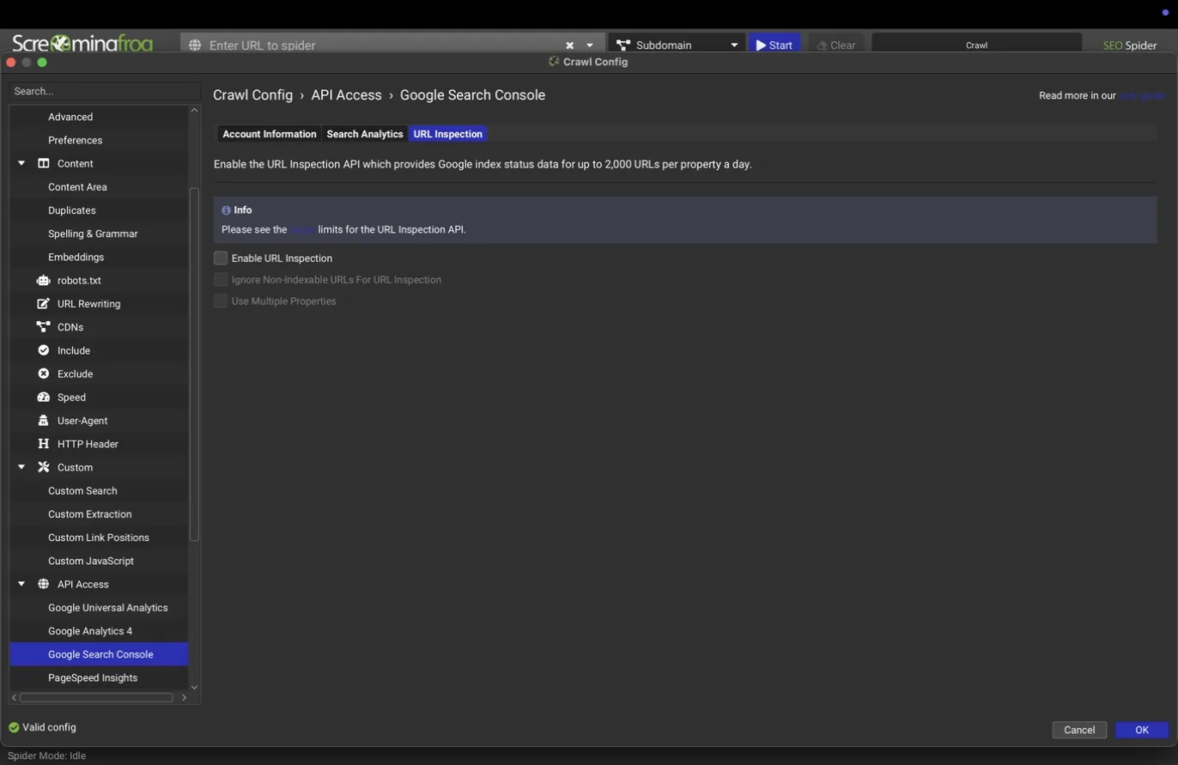This screenshot has width=1178, height=765.
Task: Click the API Access globe icon
Action: (x=44, y=584)
